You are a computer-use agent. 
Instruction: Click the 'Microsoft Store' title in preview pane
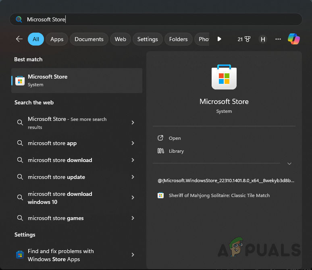click(x=224, y=102)
